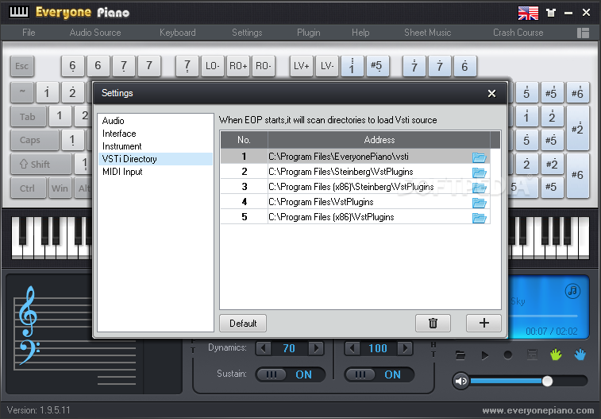Decrease left Dynamics value 70
Viewport: 601px width, 419px height.
263,348
